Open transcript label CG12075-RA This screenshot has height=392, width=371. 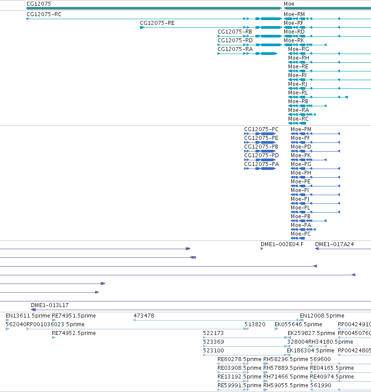tap(235, 49)
